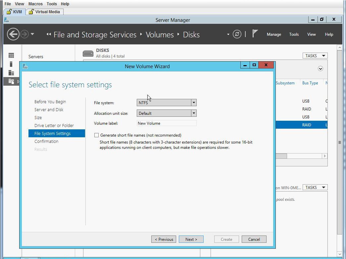Screen dimensions: 346x259
Task: Open the All Servers sidebar icon
Action: 11,72
